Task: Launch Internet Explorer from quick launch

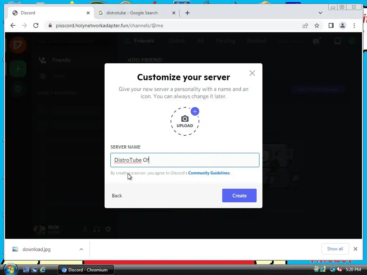Action: (43, 270)
